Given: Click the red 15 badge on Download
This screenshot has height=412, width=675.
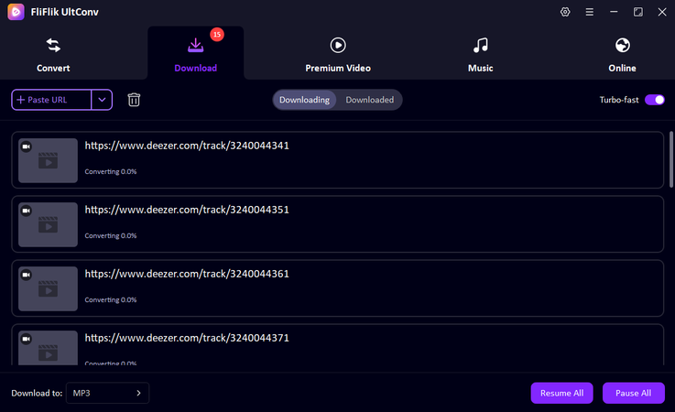Looking at the screenshot, I should (217, 35).
